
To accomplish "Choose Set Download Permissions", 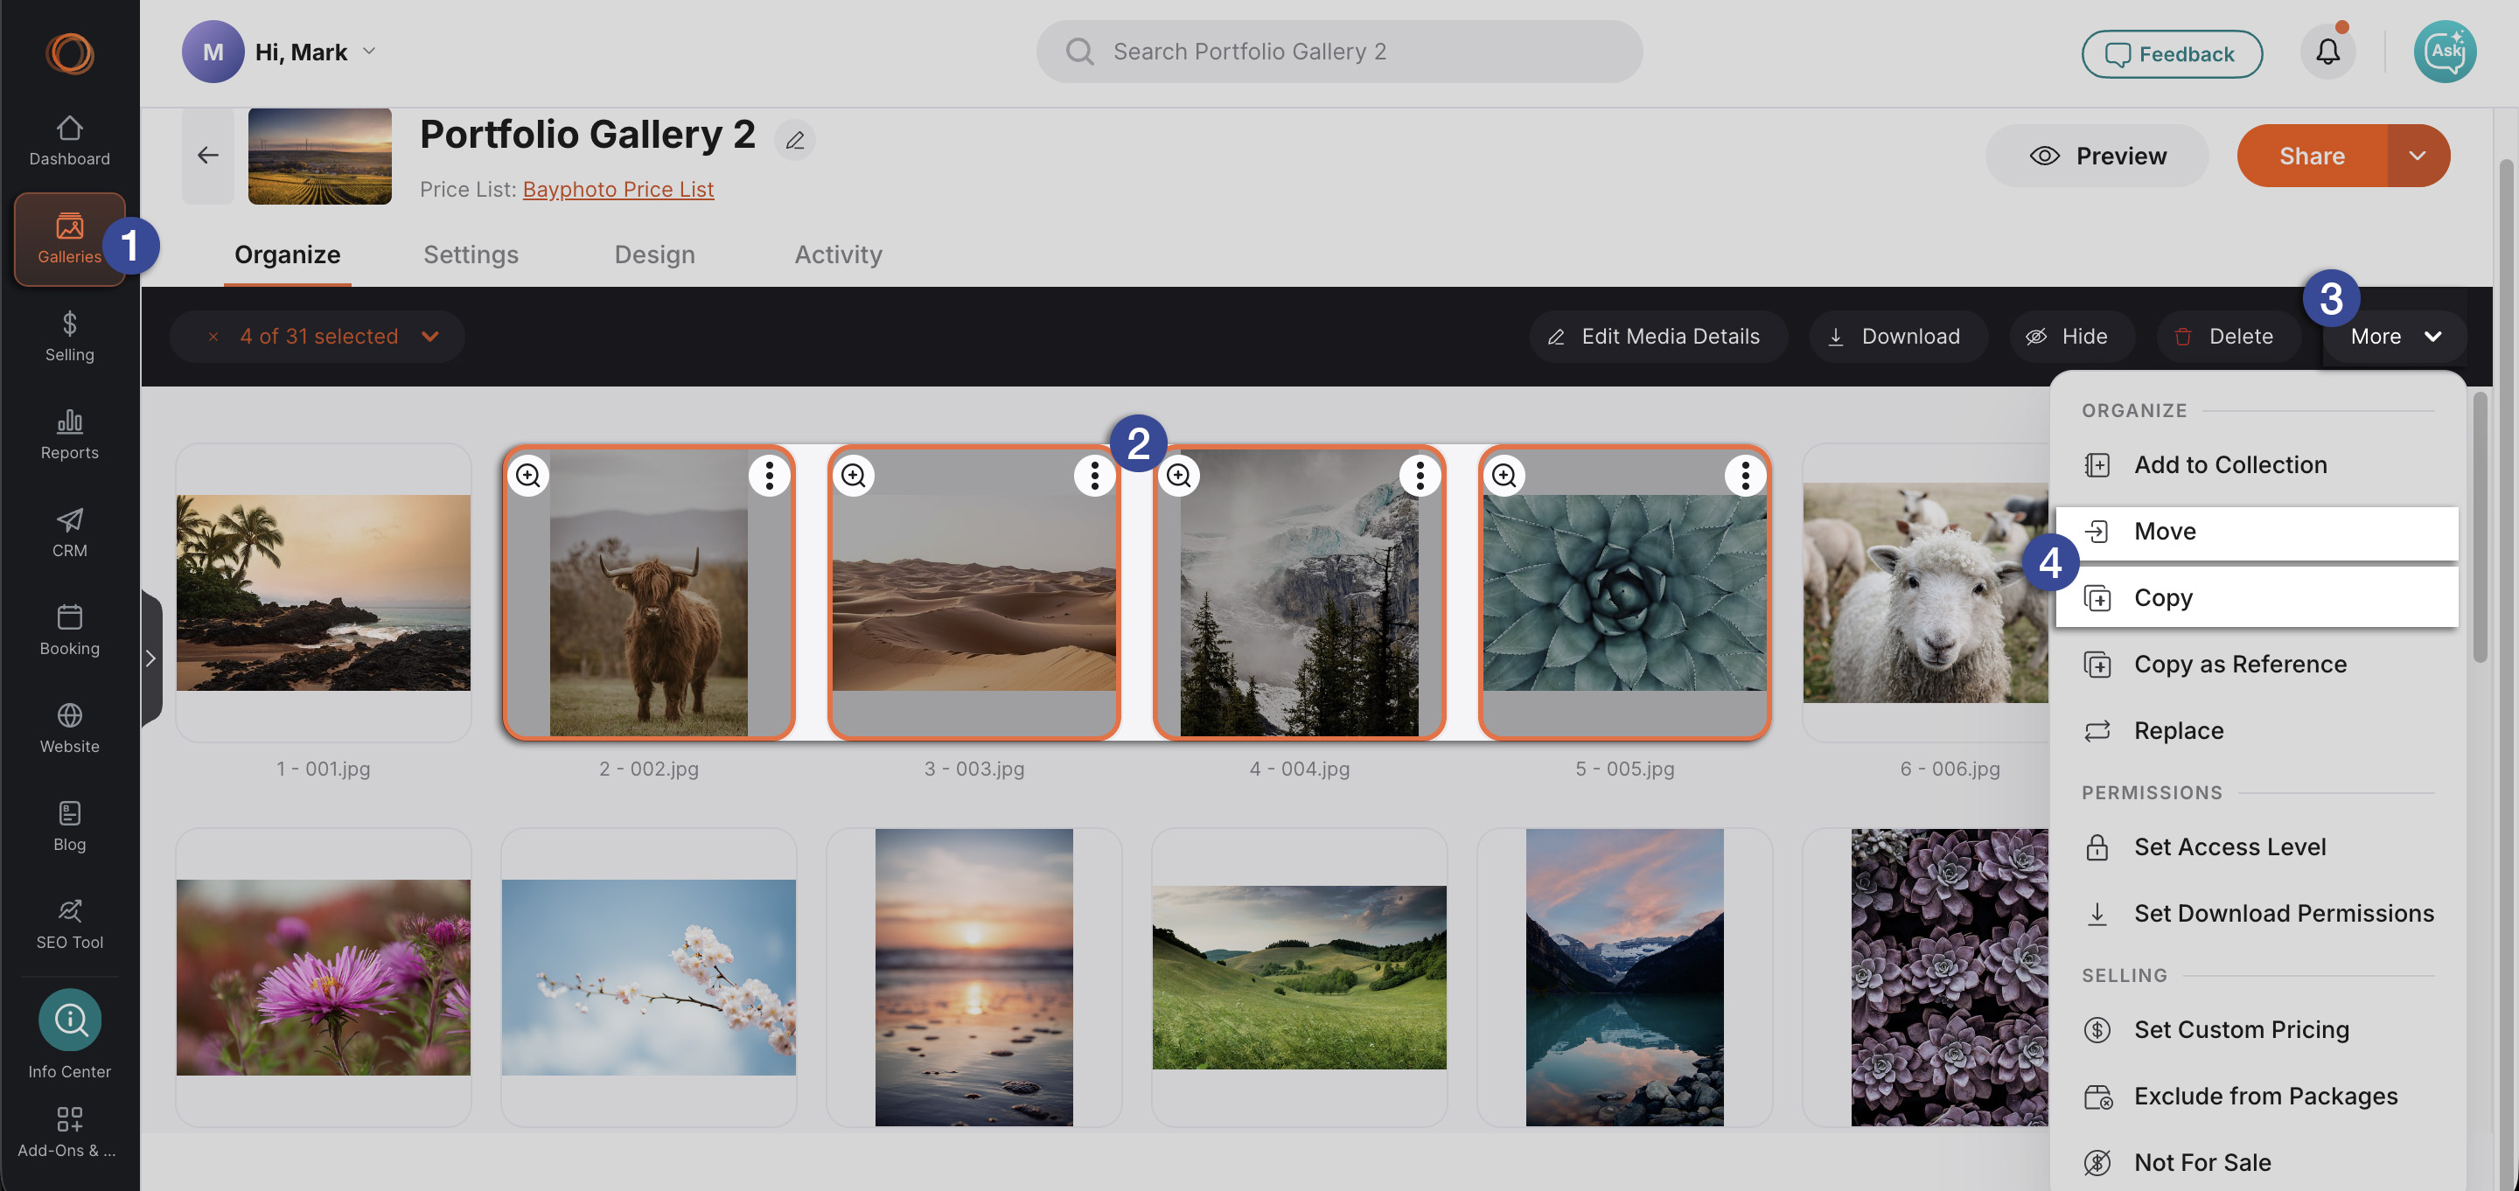I will pos(2257,913).
